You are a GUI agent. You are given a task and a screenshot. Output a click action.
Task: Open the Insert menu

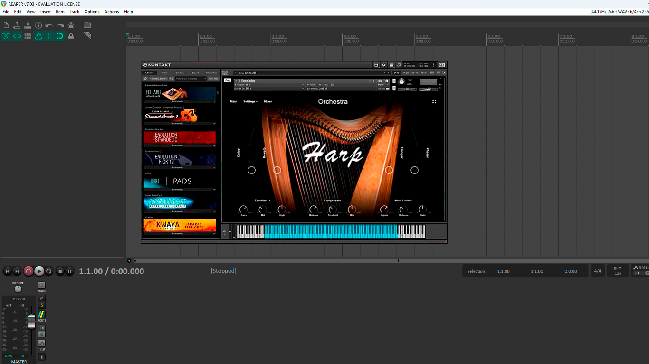click(46, 12)
